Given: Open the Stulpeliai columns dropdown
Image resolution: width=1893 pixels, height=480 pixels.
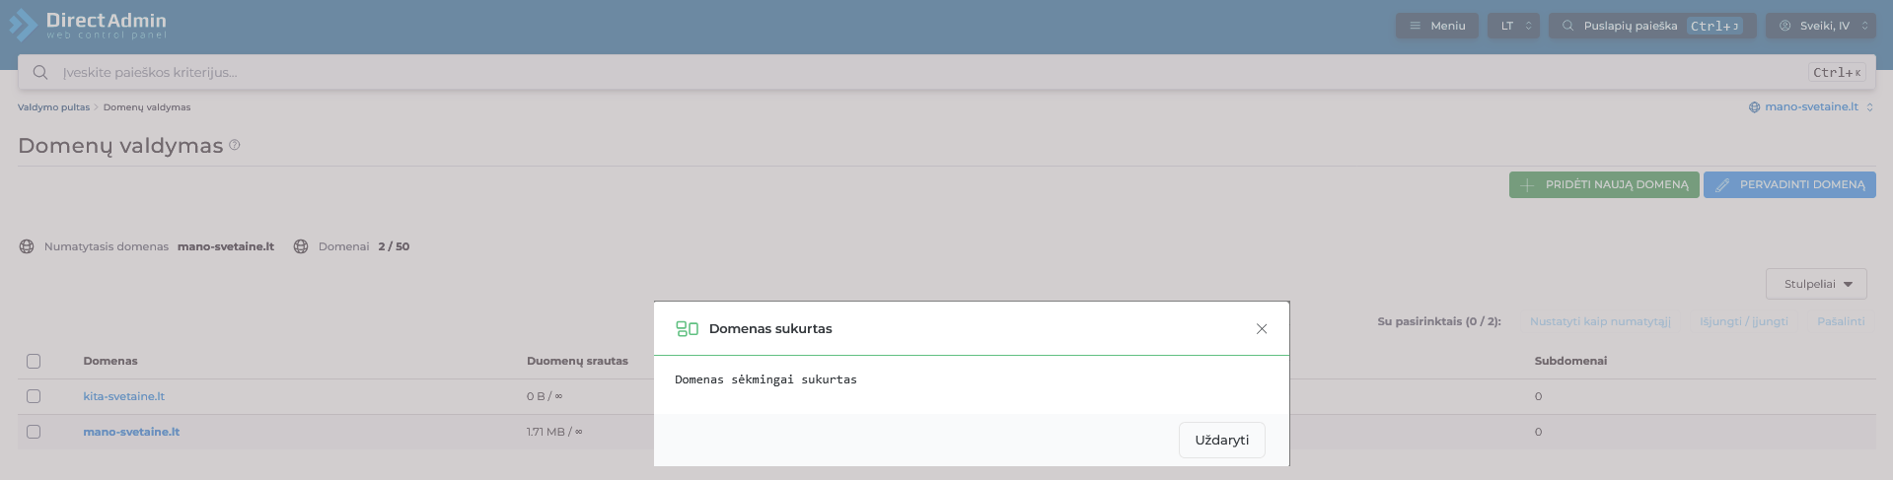Looking at the screenshot, I should pos(1815,284).
